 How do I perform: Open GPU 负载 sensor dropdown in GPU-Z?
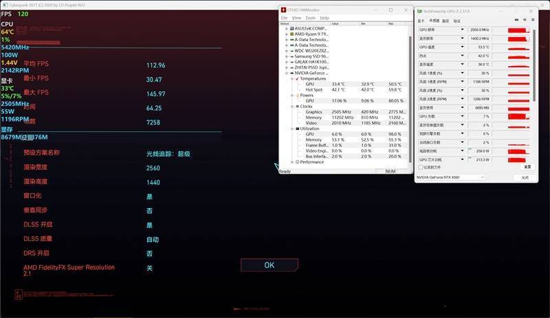[462, 116]
